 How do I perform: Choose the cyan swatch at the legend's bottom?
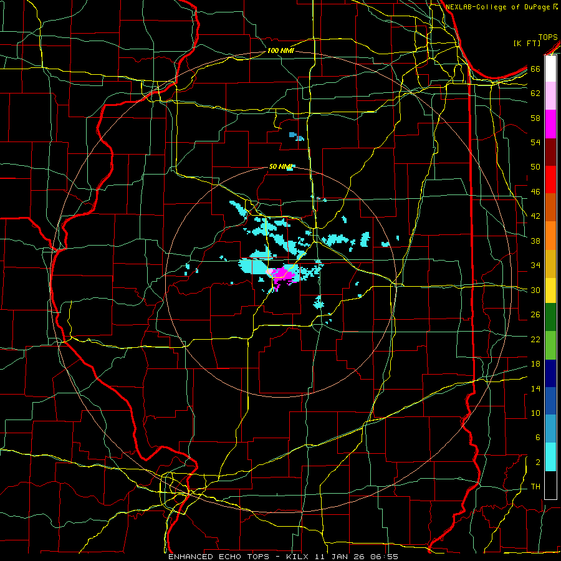(550, 457)
